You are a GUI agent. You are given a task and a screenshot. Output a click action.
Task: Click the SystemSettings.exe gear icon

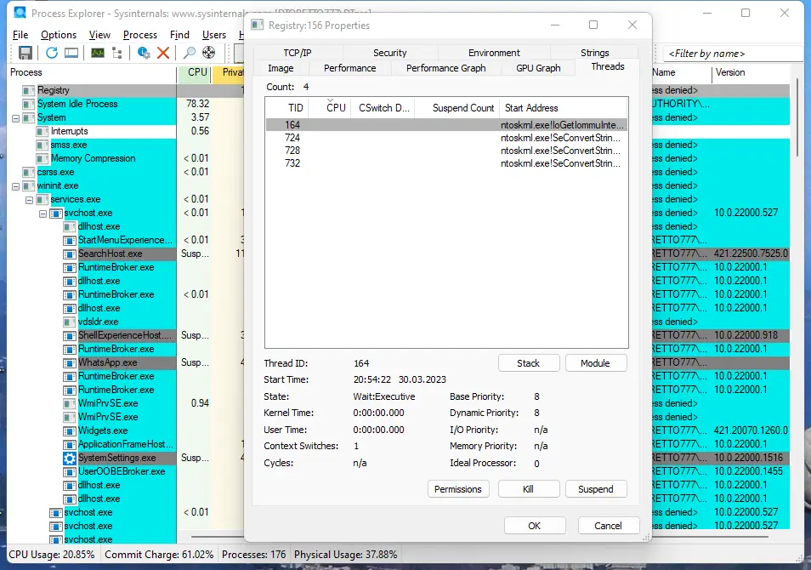click(70, 459)
